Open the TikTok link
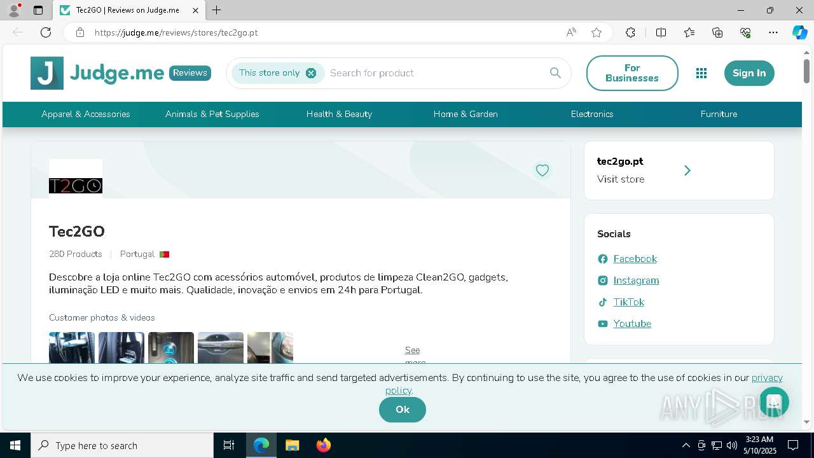This screenshot has height=458, width=814. coord(628,302)
